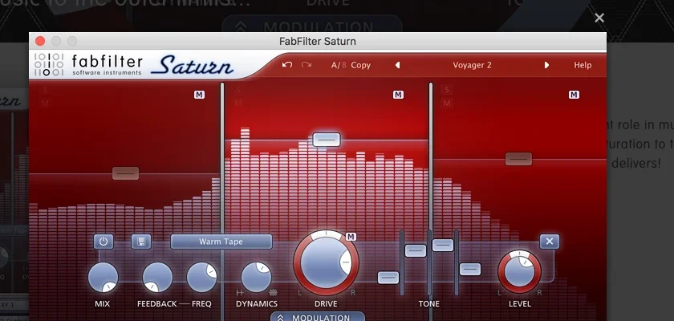Toggle the band power button
This screenshot has height=321, width=674.
104,242
